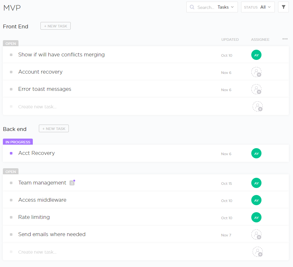This screenshot has height=267, width=293.
Task: Click the MVP project title
Action: pyautogui.click(x=12, y=8)
